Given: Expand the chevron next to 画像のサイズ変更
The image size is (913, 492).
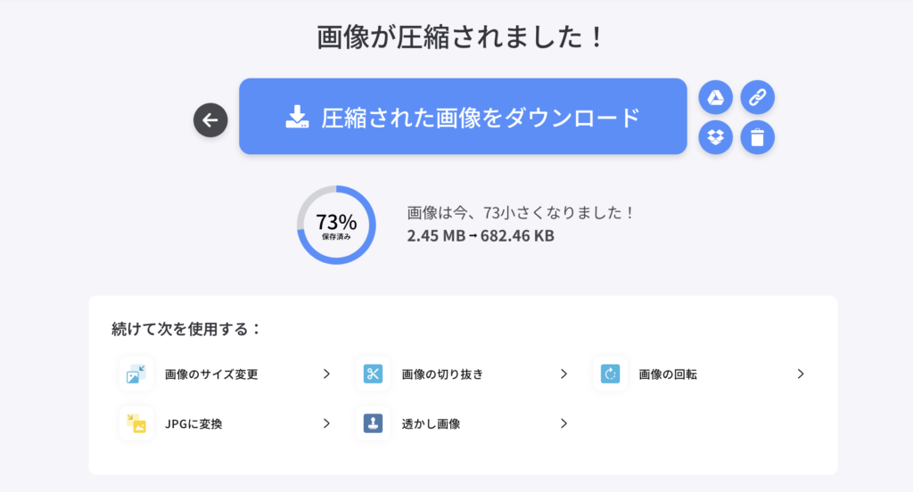Looking at the screenshot, I should pyautogui.click(x=327, y=374).
